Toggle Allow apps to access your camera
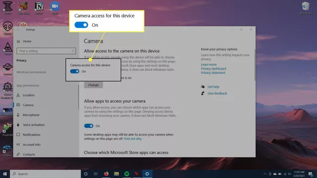The image size is (317, 178). (89, 126)
